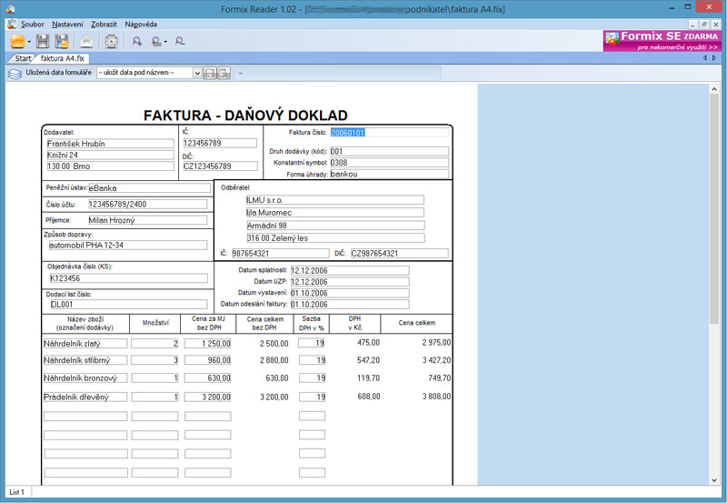Click the save floppy disk icon
The height and width of the screenshot is (503, 727).
point(43,41)
